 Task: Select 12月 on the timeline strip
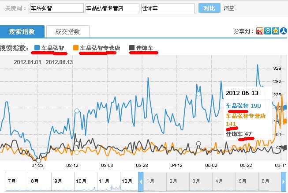(x=126, y=181)
